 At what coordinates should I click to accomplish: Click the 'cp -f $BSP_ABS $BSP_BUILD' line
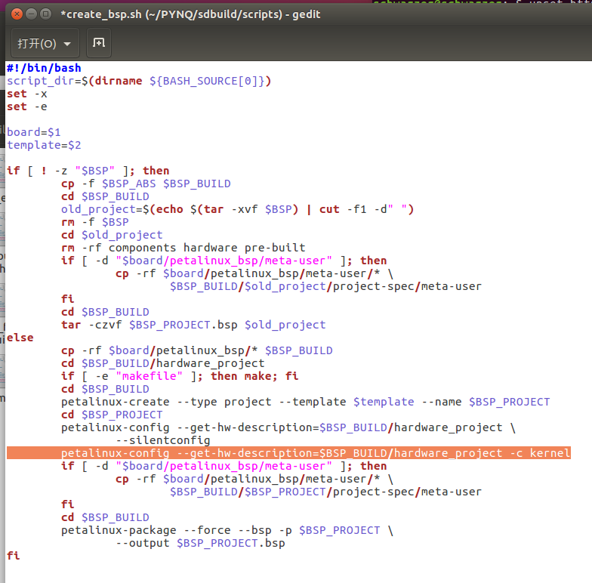point(146,184)
